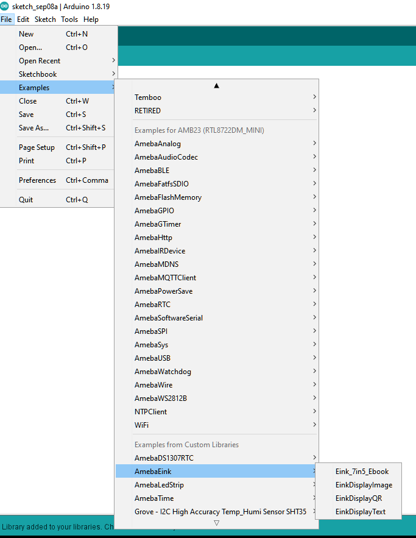
Task: Expand AmebaPowerSave examples
Action: coord(217,291)
